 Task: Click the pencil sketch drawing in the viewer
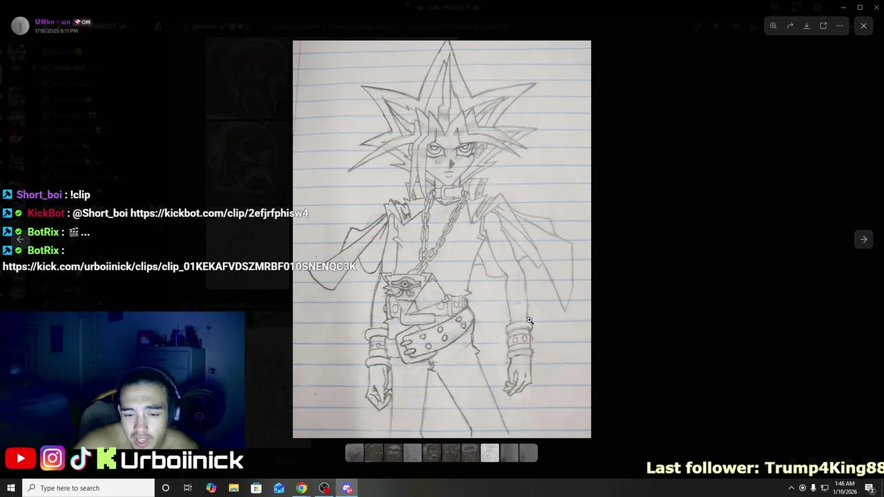click(442, 239)
